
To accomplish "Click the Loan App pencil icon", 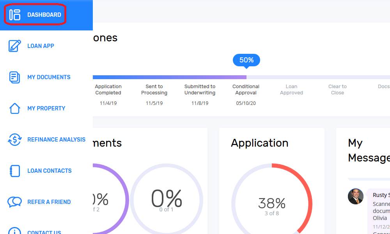I will click(15, 46).
